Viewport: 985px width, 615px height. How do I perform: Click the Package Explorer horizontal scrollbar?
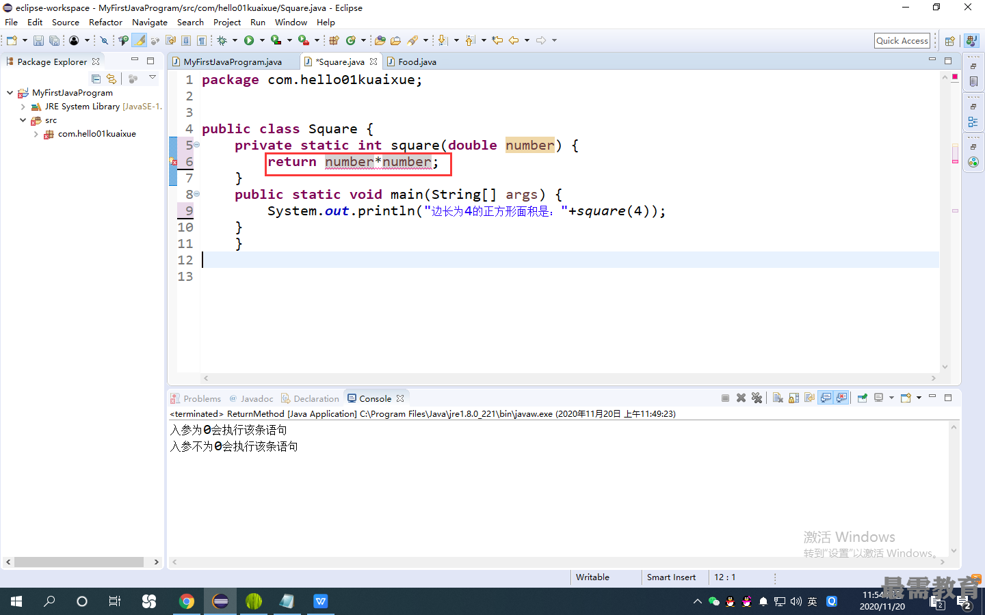(x=78, y=562)
